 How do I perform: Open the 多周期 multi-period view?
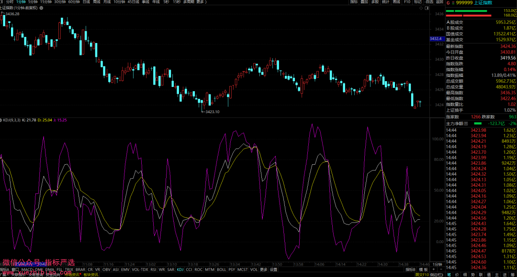[x=189, y=1]
